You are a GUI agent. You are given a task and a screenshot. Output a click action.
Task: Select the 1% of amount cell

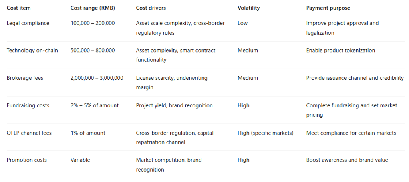pyautogui.click(x=88, y=133)
